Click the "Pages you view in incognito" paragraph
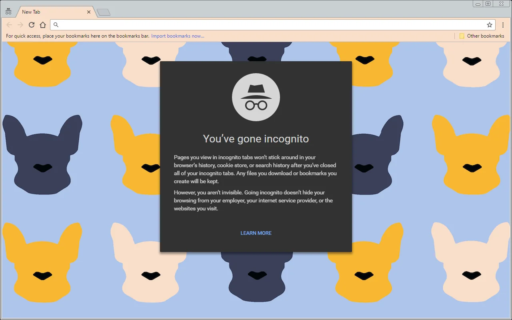The height and width of the screenshot is (320, 512). 255,169
